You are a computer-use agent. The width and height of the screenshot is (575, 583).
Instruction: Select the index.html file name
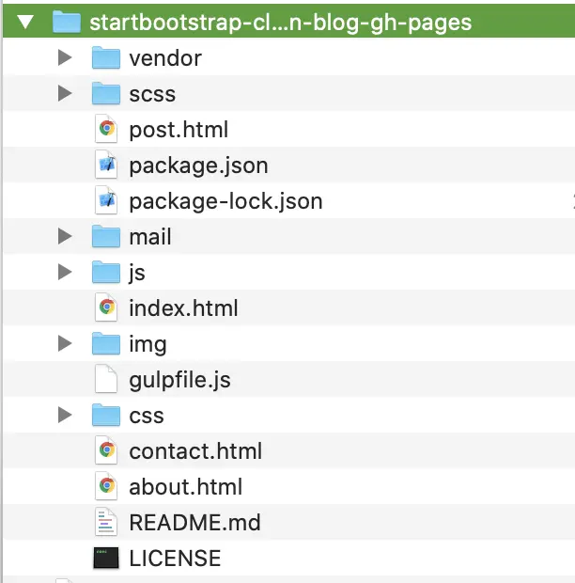click(x=183, y=307)
